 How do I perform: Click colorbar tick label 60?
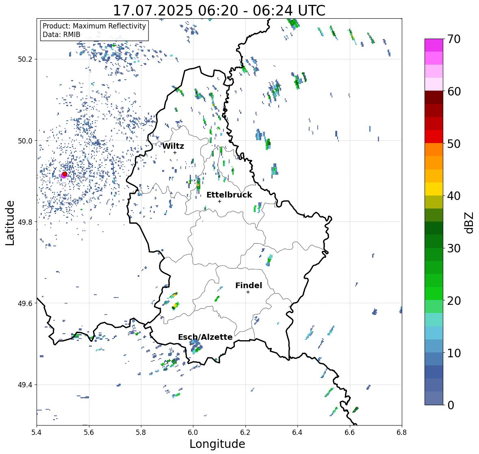(x=454, y=91)
